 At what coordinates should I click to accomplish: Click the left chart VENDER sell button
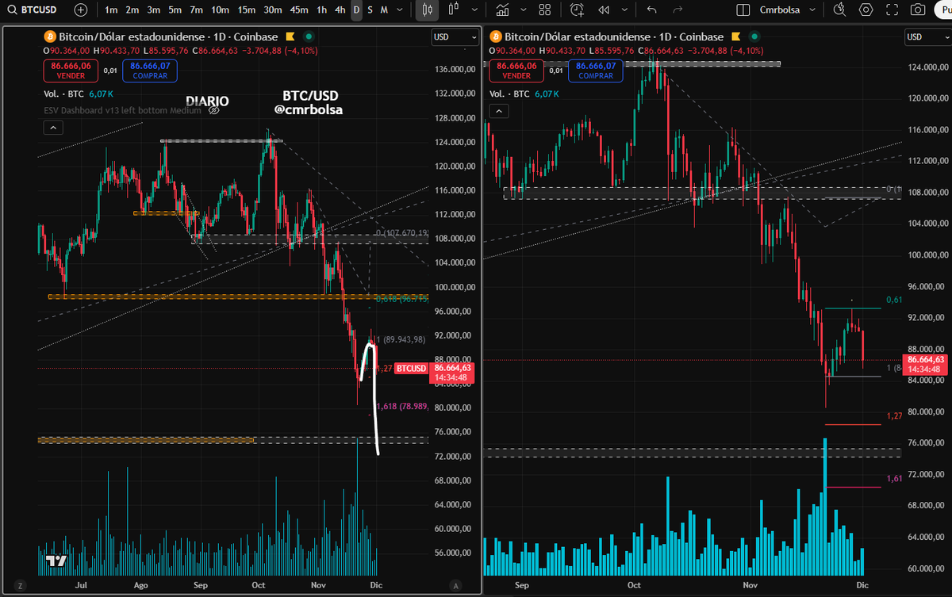(x=72, y=71)
